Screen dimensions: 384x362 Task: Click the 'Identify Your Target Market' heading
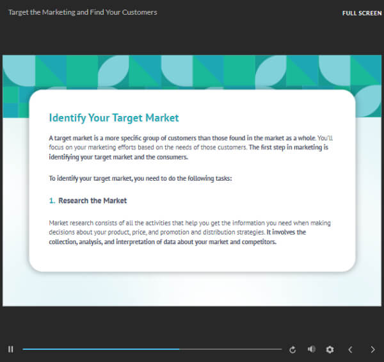[114, 118]
